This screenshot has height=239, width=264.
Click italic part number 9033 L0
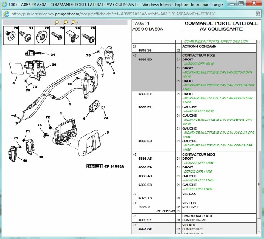pyautogui.click(x=144, y=207)
